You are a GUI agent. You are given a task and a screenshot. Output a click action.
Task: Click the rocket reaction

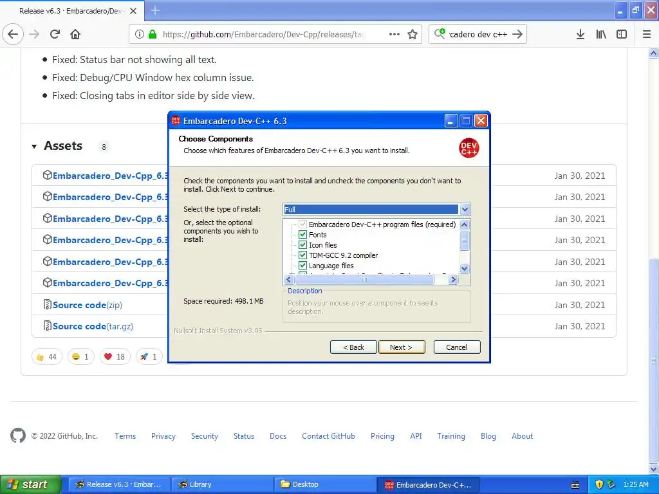(149, 356)
